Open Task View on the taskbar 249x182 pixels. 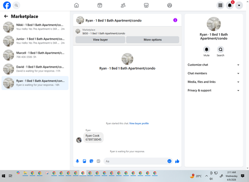pyautogui.click(x=10, y=176)
